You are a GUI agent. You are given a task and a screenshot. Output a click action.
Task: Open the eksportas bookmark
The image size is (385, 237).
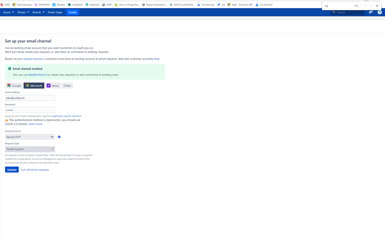pos(92,5)
